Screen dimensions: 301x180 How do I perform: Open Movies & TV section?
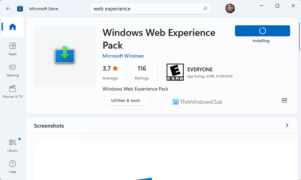pyautogui.click(x=12, y=91)
